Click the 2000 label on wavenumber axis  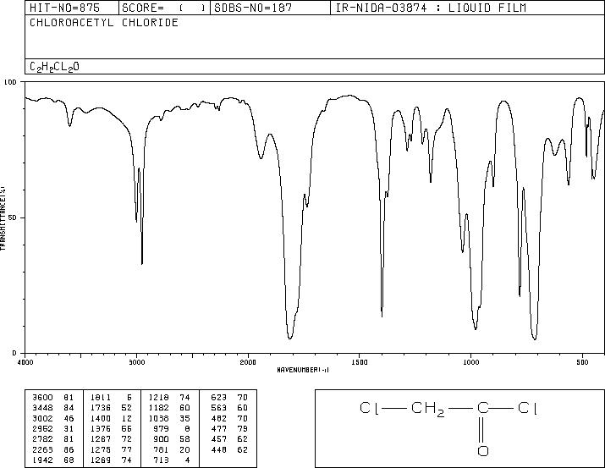pos(248,362)
